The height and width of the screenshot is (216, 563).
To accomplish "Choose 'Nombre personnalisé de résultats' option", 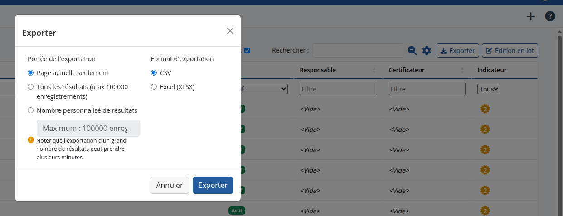I will 31,110.
